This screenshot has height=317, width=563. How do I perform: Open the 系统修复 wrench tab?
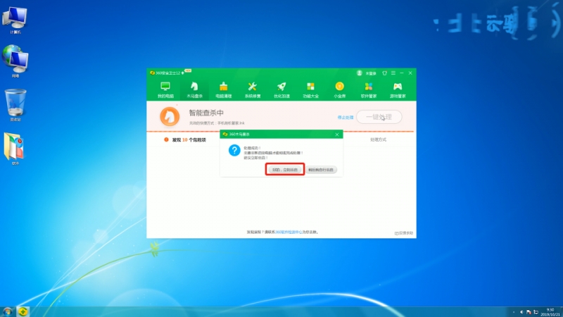point(253,90)
